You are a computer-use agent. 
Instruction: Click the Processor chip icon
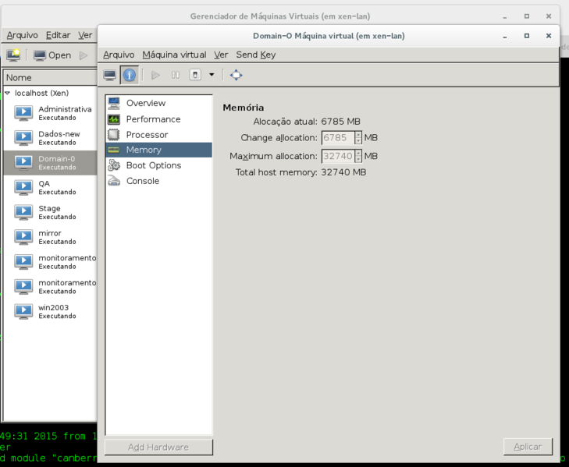pos(114,135)
